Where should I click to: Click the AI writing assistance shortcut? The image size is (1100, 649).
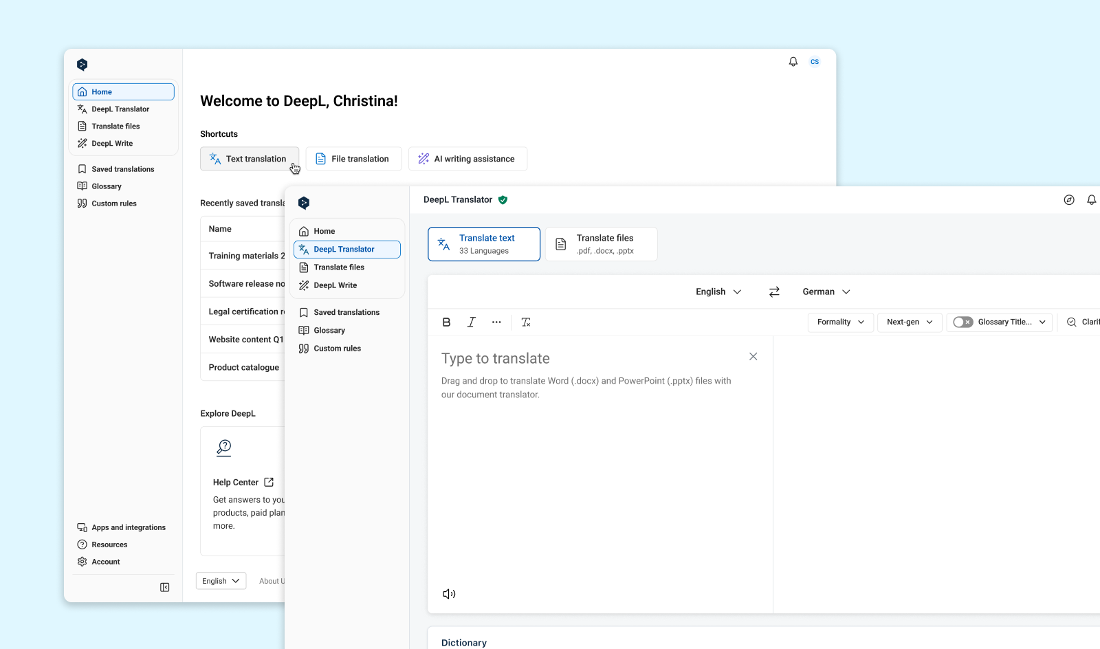[467, 159]
